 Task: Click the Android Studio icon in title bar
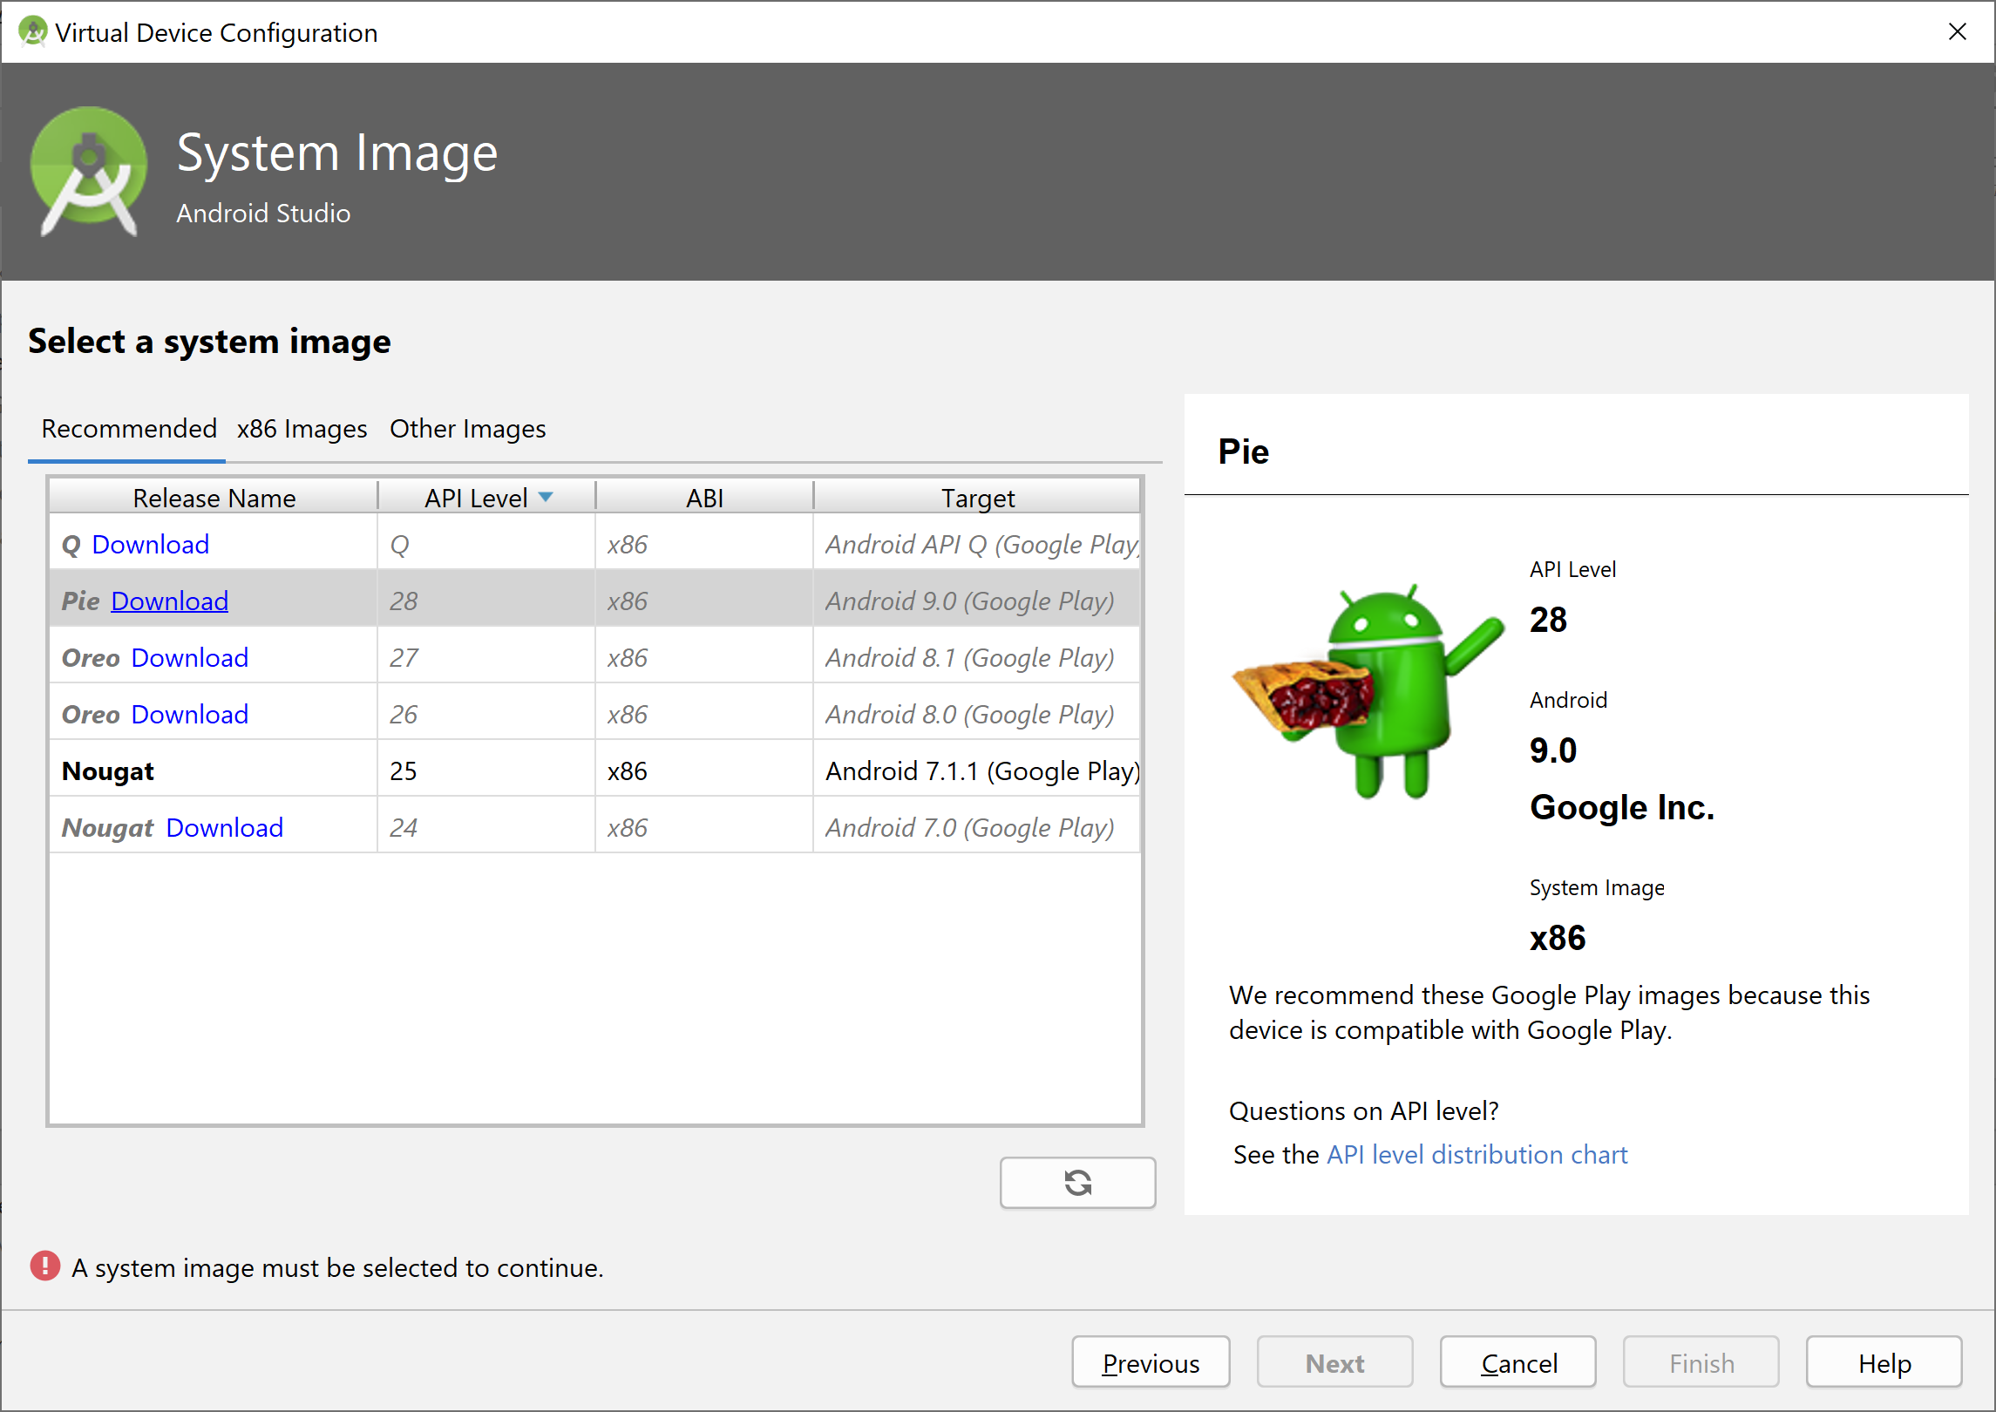coord(32,31)
